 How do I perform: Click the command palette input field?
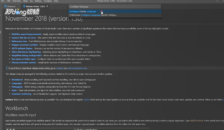115,6
